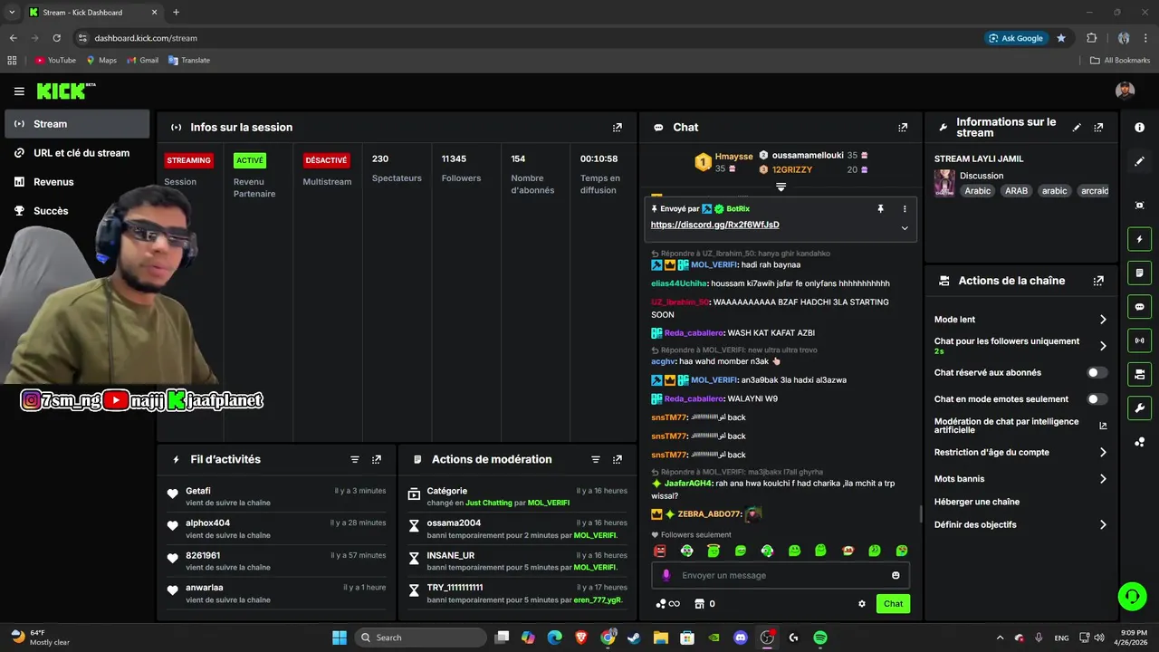Toggle the broadcast signal icon in the right sidebar

pyautogui.click(x=1140, y=340)
